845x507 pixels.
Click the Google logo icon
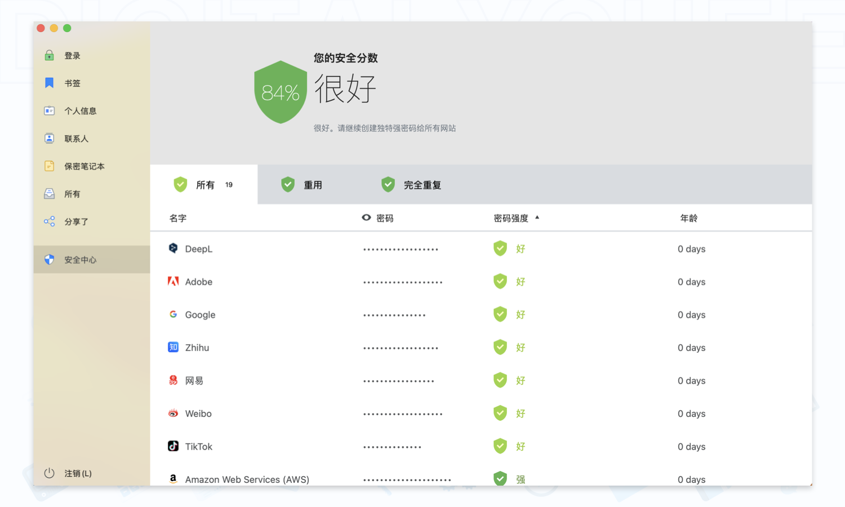[x=173, y=314]
